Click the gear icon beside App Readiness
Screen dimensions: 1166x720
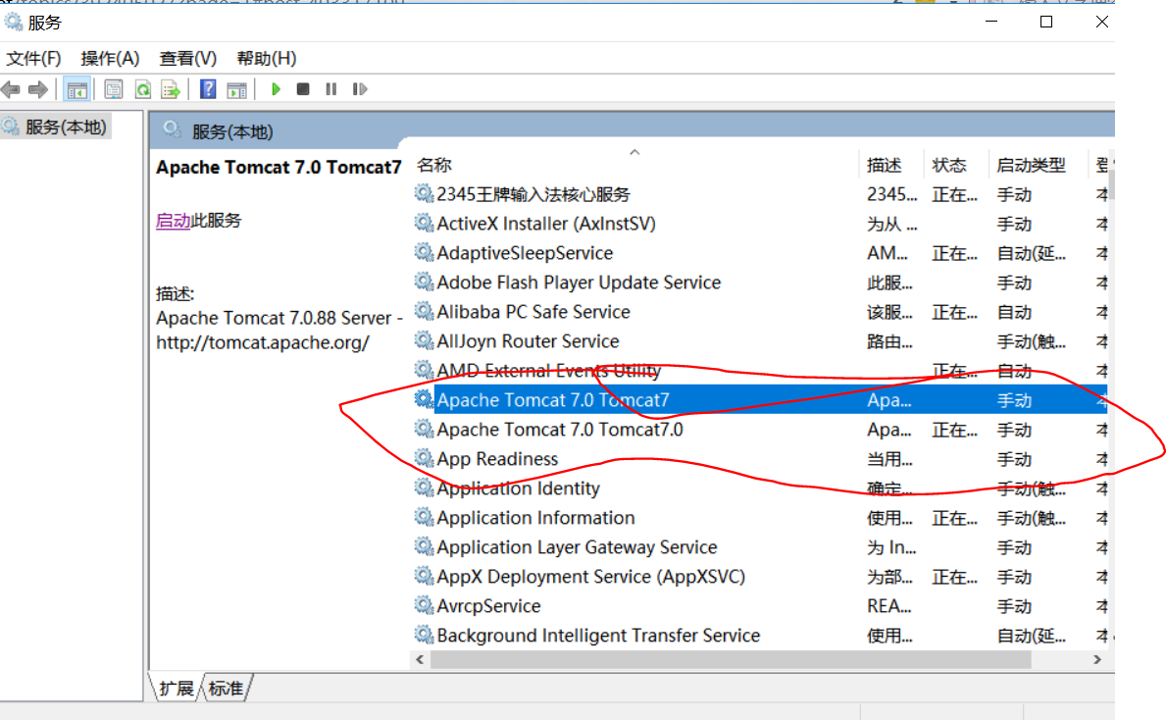click(x=424, y=458)
